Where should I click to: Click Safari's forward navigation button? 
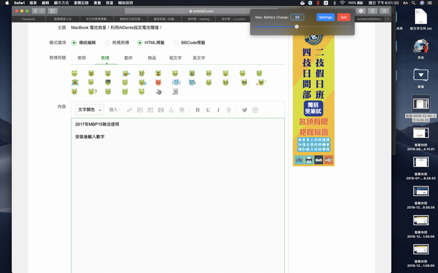tap(42, 11)
